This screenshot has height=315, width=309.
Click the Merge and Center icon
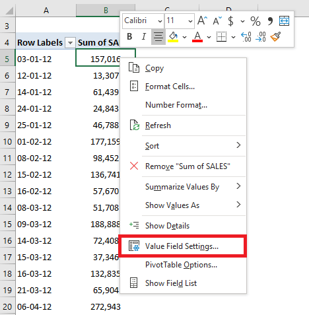(x=284, y=21)
